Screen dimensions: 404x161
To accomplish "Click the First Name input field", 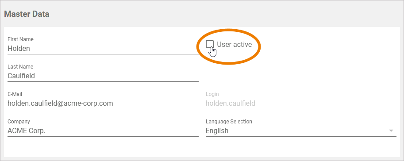I will pos(103,48).
